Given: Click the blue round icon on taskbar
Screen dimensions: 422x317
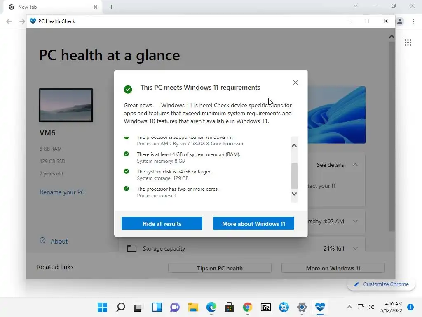Looking at the screenshot, I should tap(284, 307).
